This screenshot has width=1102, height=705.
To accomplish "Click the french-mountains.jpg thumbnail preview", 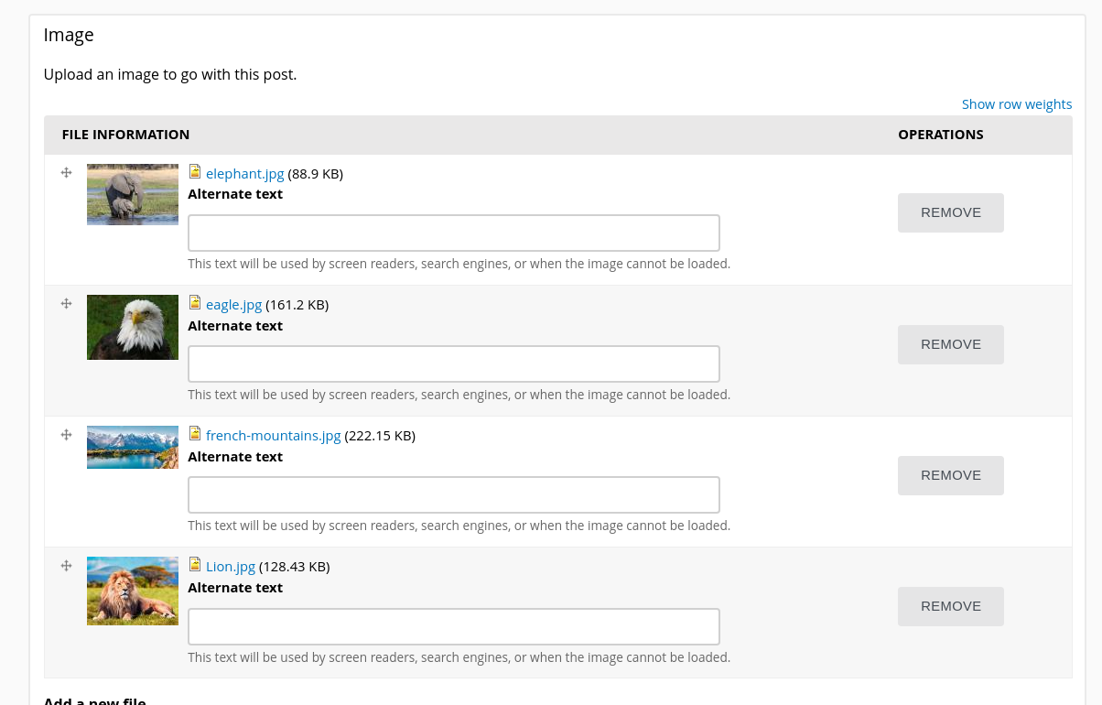I will pos(132,447).
